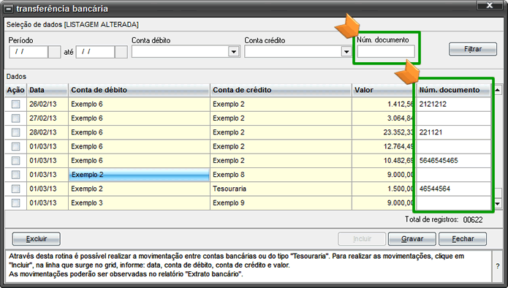The image size is (508, 288).
Task: Expand the Conta débito dropdown
Action: pyautogui.click(x=234, y=52)
